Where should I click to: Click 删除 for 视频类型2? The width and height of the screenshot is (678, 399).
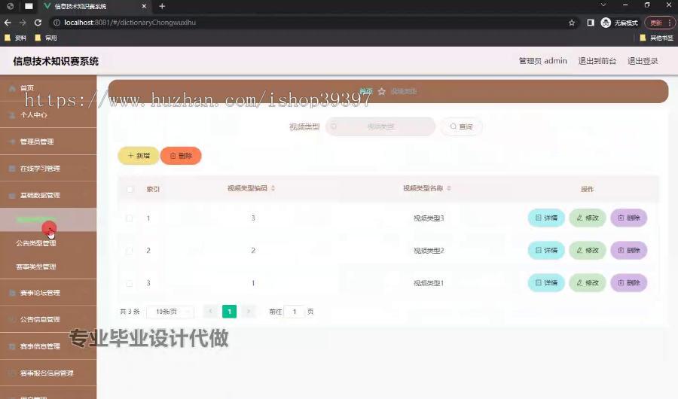click(x=629, y=250)
